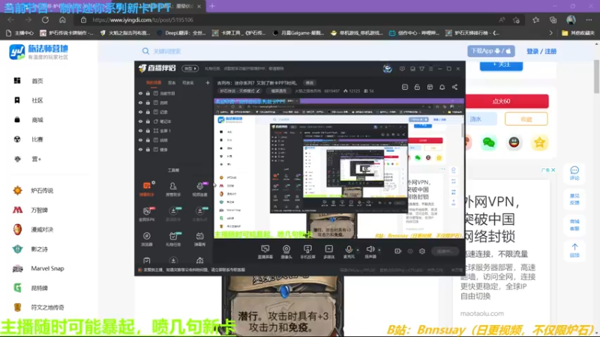The width and height of the screenshot is (600, 337).
Task: Go to the browser home page
Action: pos(62,20)
